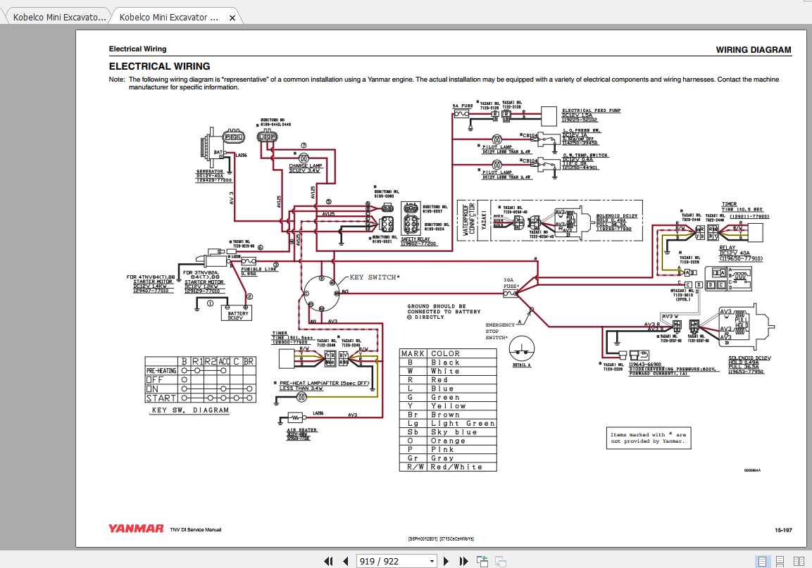Screen dimensions: 812x568
Task: Click the KEY SWITCH* label
Action: (375, 277)
